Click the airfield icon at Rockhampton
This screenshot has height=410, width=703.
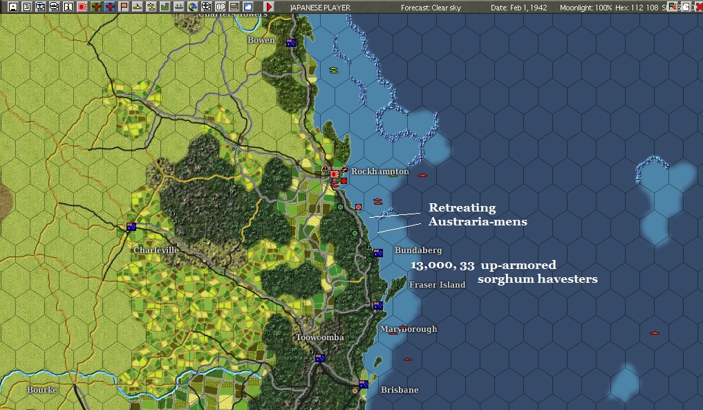345,170
